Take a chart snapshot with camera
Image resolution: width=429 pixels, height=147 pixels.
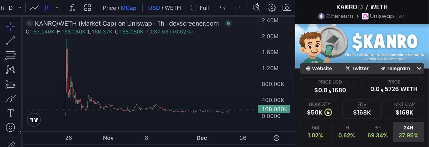pos(286,7)
